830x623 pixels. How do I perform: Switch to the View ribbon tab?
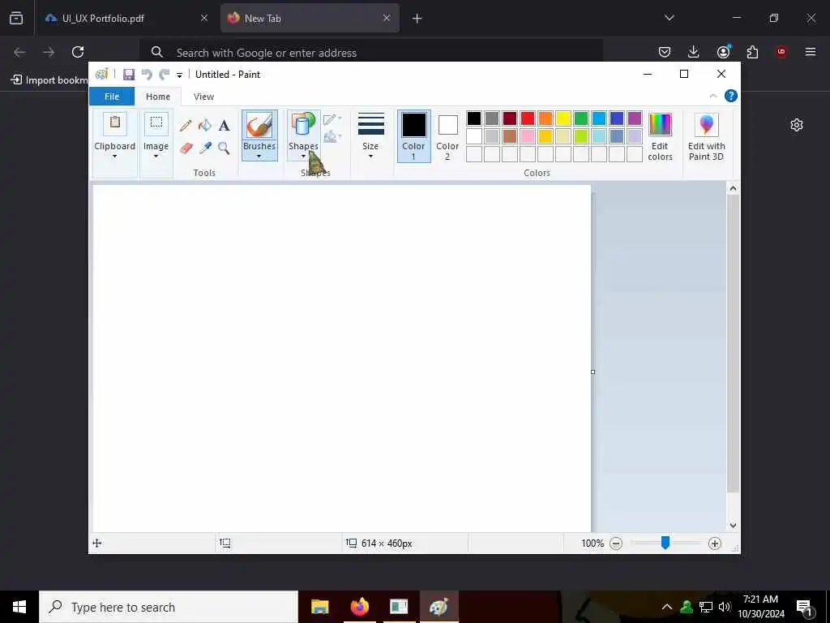click(203, 97)
